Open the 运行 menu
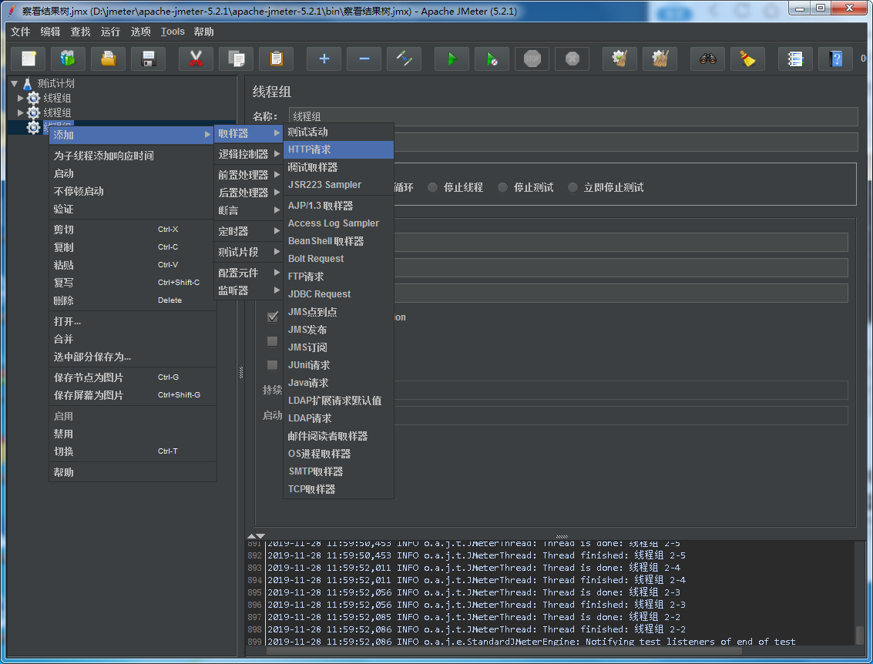This screenshot has width=873, height=664. (x=110, y=32)
